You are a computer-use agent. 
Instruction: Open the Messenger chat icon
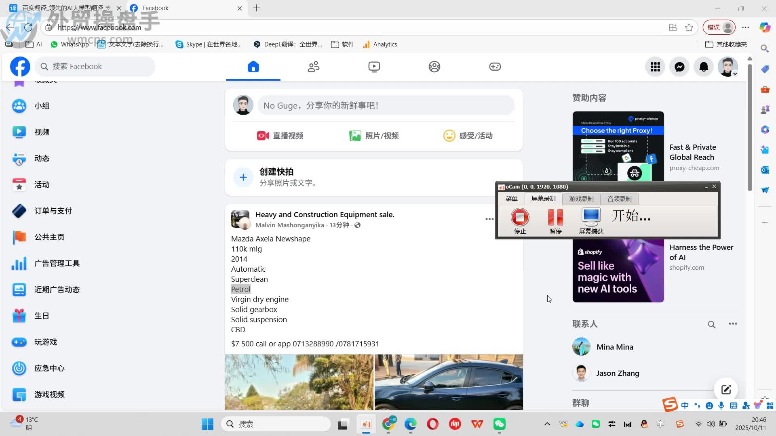[x=679, y=67]
